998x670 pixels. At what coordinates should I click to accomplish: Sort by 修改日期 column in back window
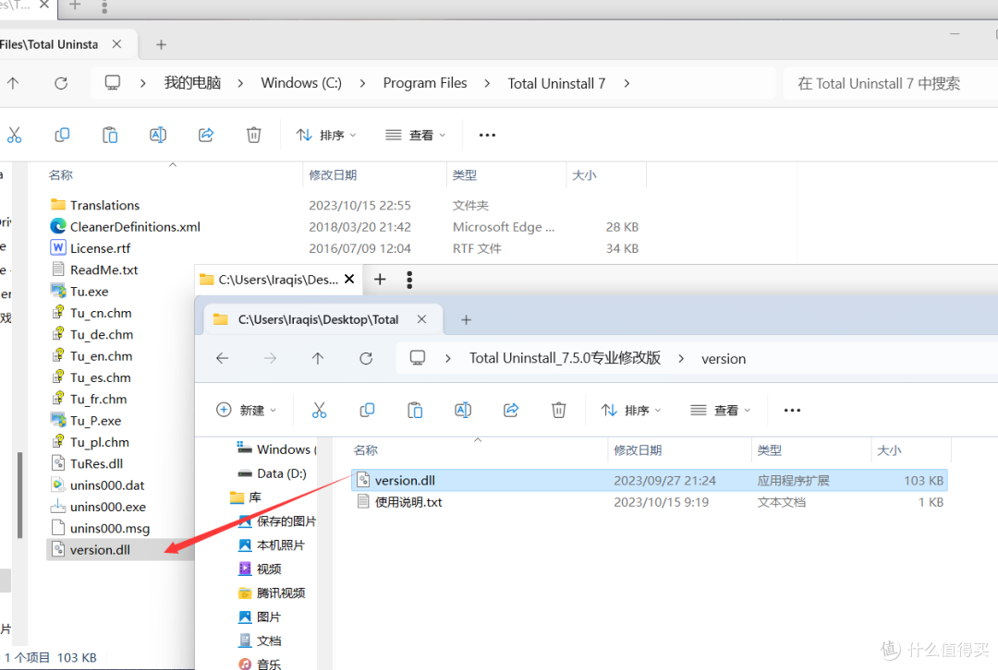point(333,174)
